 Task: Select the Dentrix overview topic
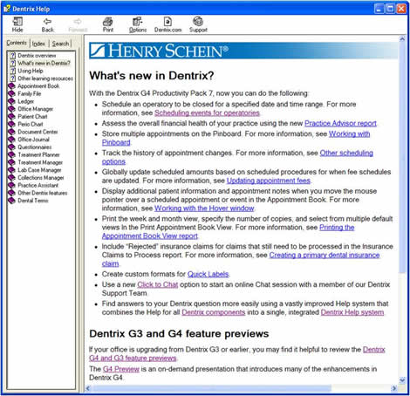pos(37,55)
